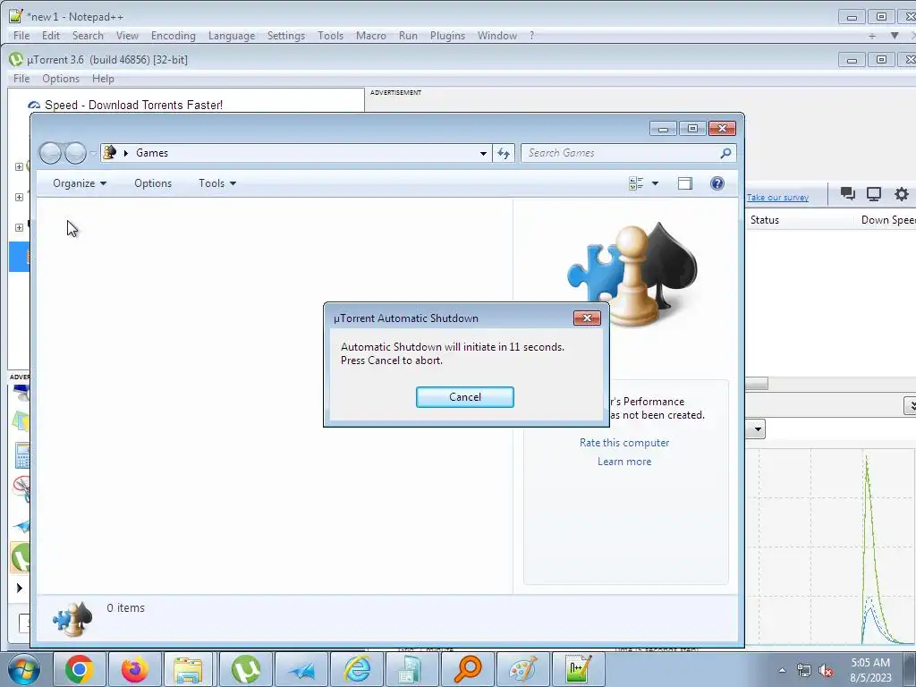
Task: Click the documents app icon in taskbar
Action: [x=411, y=669]
